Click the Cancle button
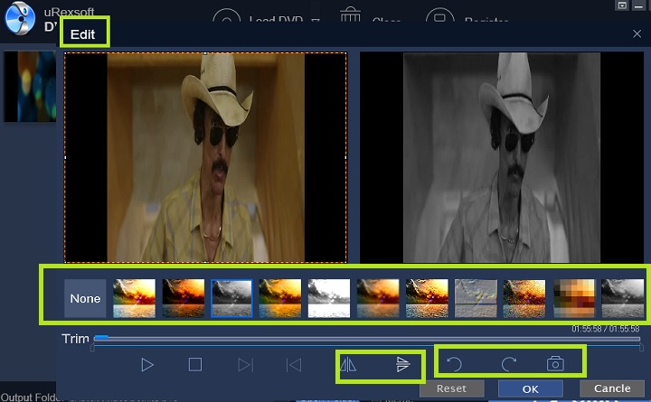This screenshot has height=402, width=651. click(612, 388)
